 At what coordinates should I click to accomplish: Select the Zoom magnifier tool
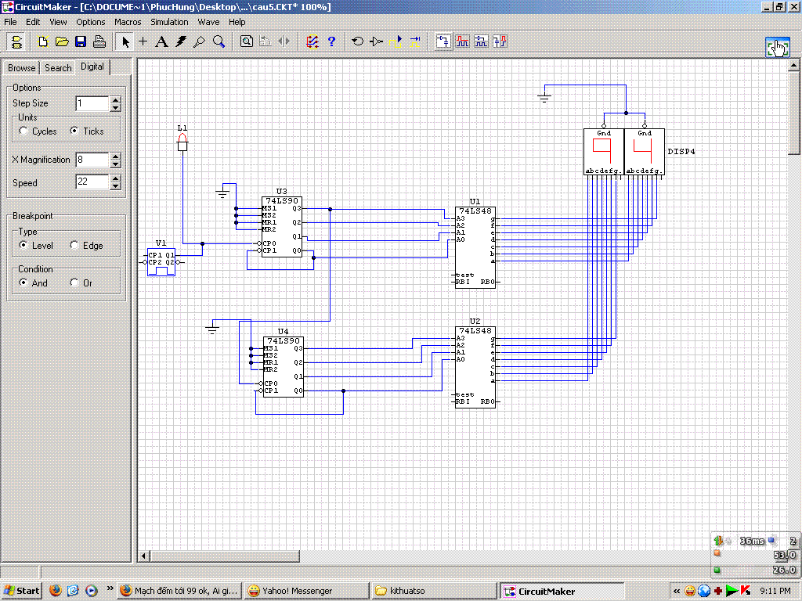click(219, 41)
